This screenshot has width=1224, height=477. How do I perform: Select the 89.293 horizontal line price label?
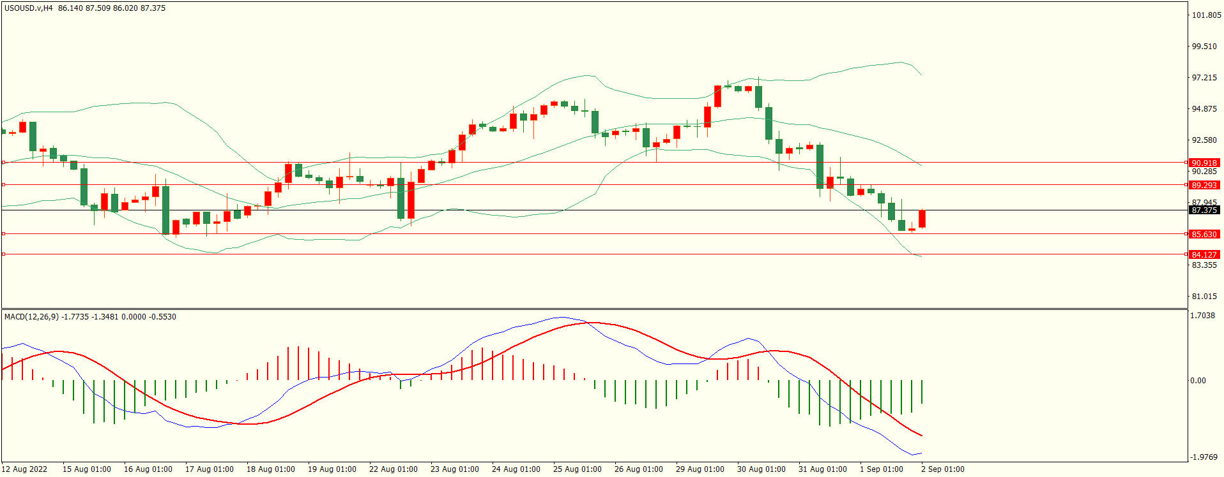click(1204, 186)
